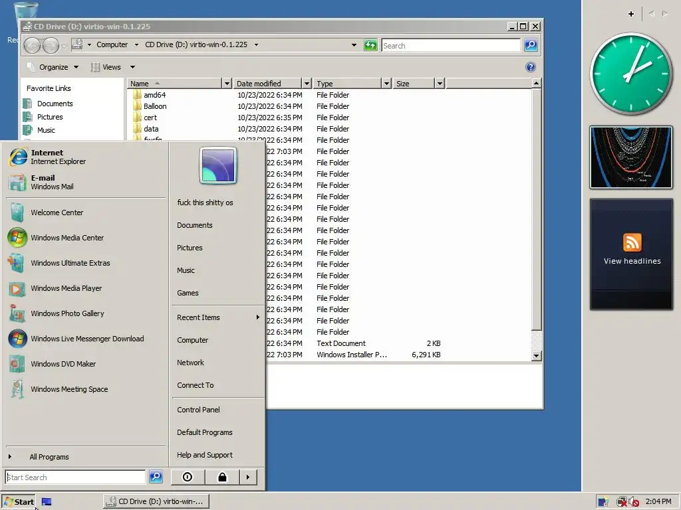Open Size column filter dropdown
This screenshot has height=510, width=681.
coord(440,84)
